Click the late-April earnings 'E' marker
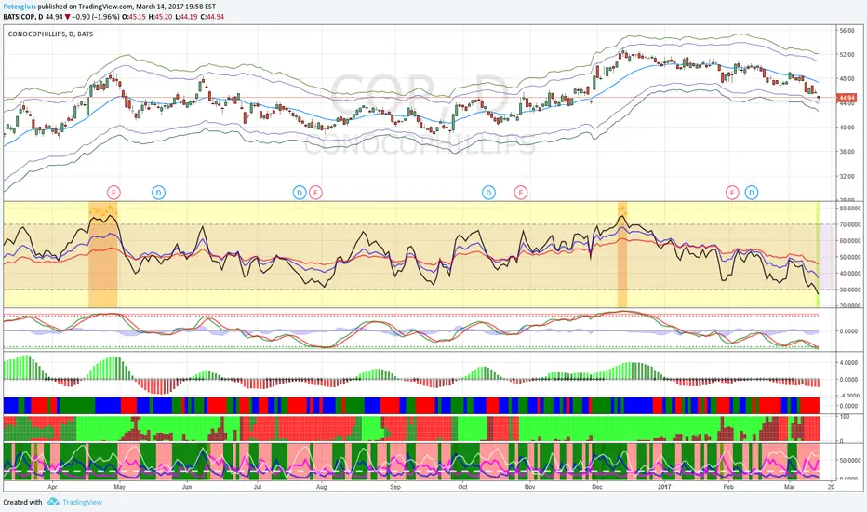Screen dimensions: 867x512 (x=113, y=193)
